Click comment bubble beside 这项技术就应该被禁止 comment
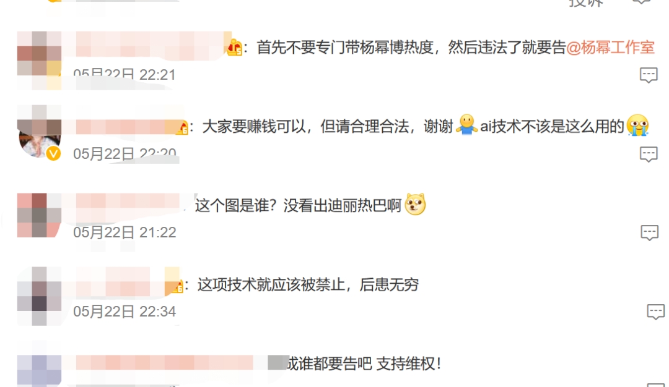The width and height of the screenshot is (669, 387). (656, 312)
